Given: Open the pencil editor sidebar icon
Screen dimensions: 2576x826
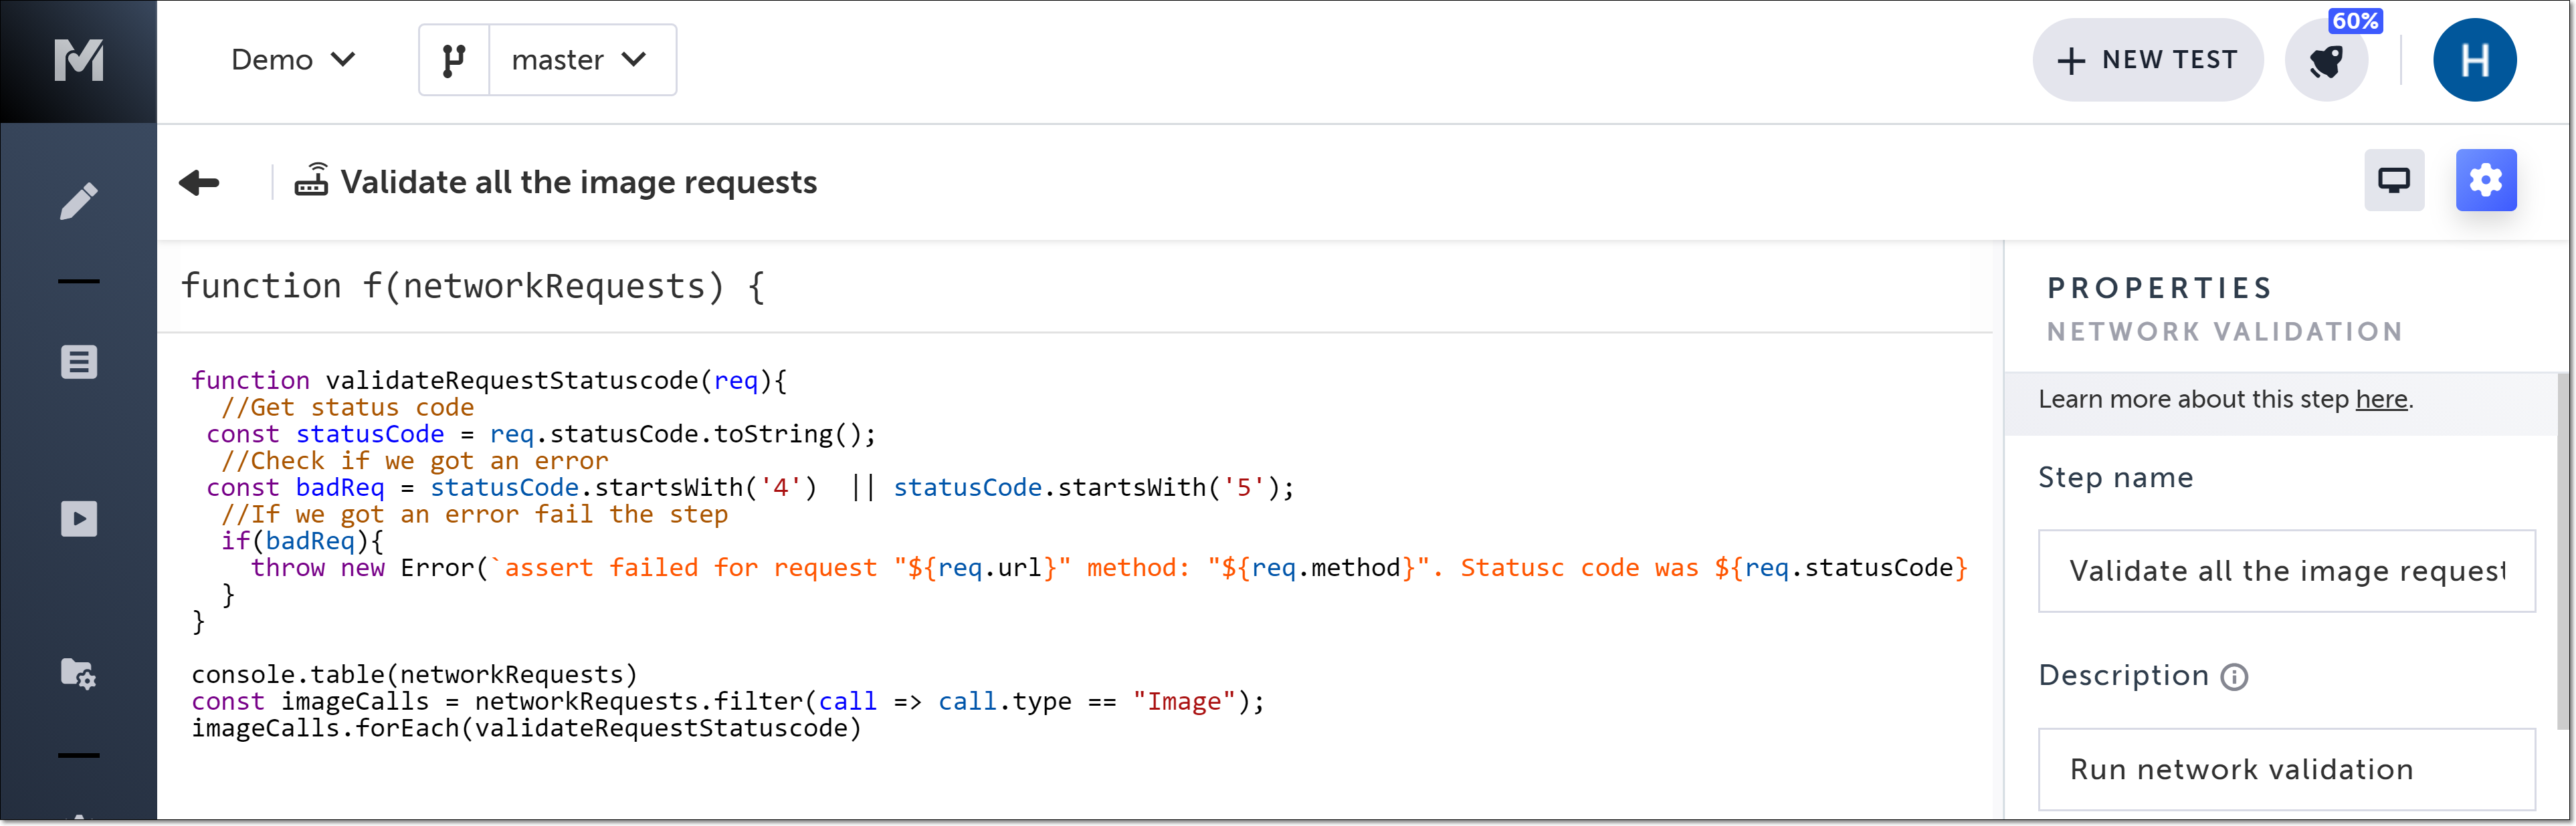Looking at the screenshot, I should click(x=78, y=200).
